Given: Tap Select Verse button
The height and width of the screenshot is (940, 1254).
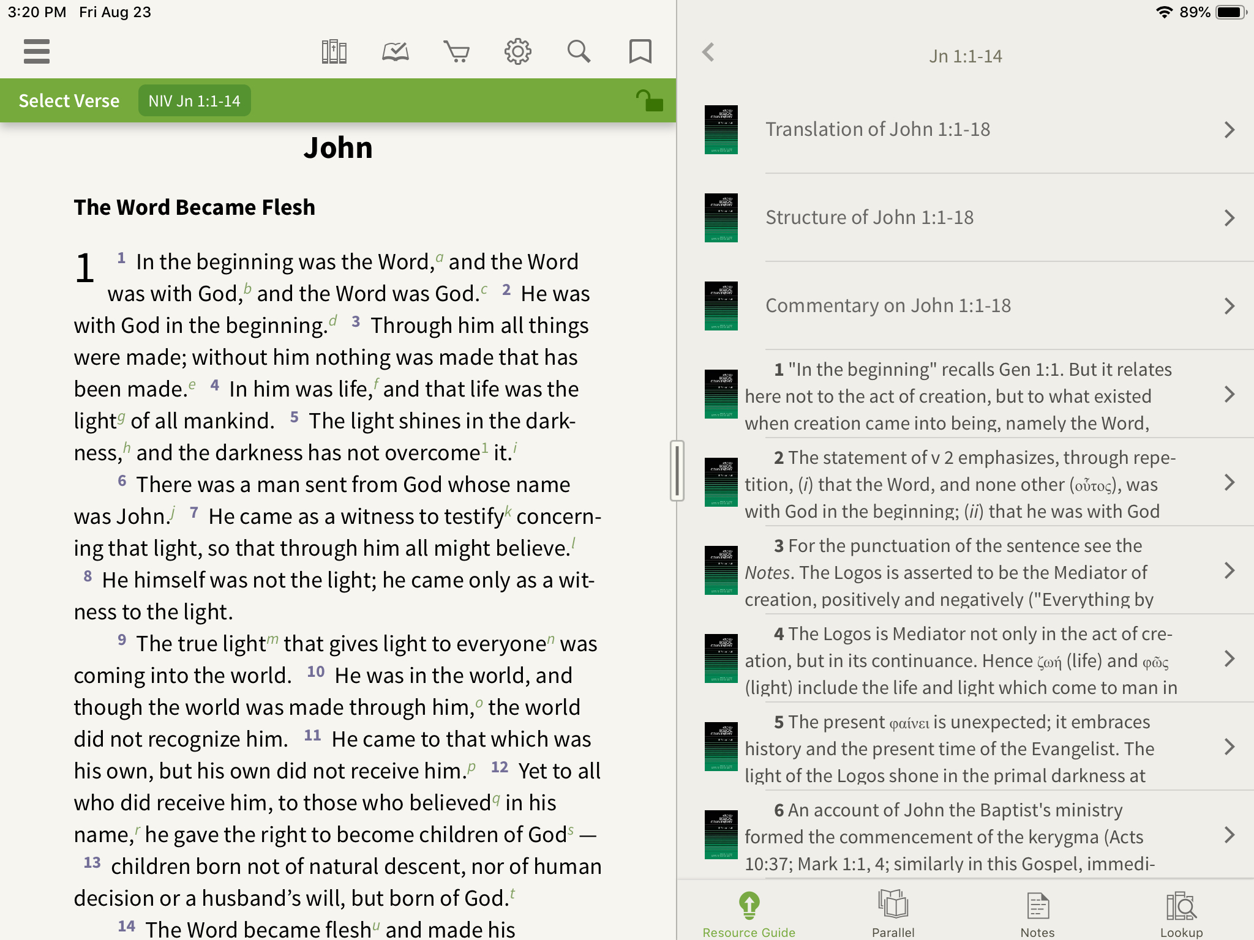Looking at the screenshot, I should coord(69,101).
